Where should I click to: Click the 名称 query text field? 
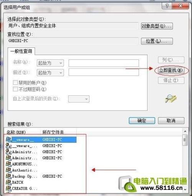point(104,63)
